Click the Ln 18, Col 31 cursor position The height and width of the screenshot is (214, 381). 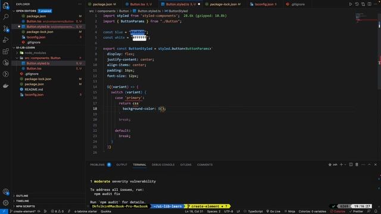[194, 212]
